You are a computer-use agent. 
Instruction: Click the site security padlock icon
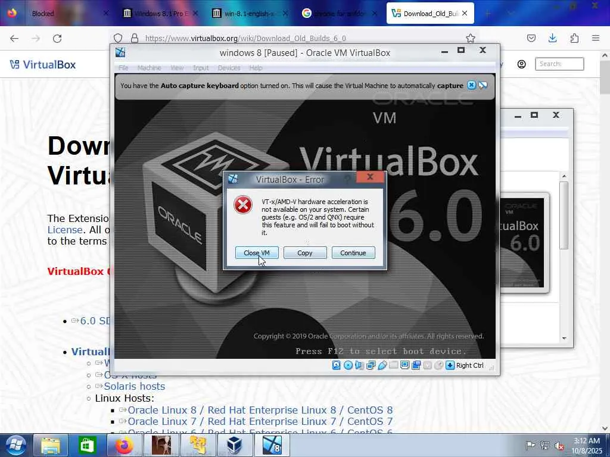135,38
